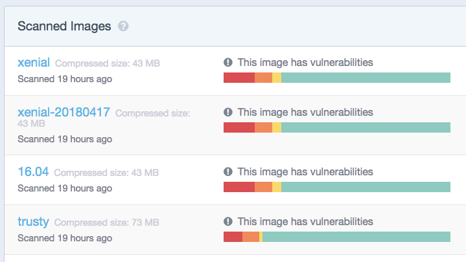Click red segment of 16.04 vulnerability bar
This screenshot has width=466, height=262.
pos(239,187)
